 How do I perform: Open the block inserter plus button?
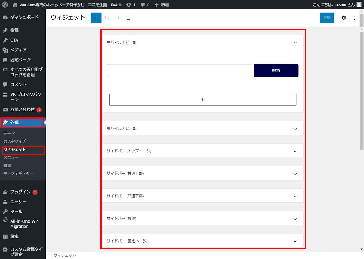point(96,18)
